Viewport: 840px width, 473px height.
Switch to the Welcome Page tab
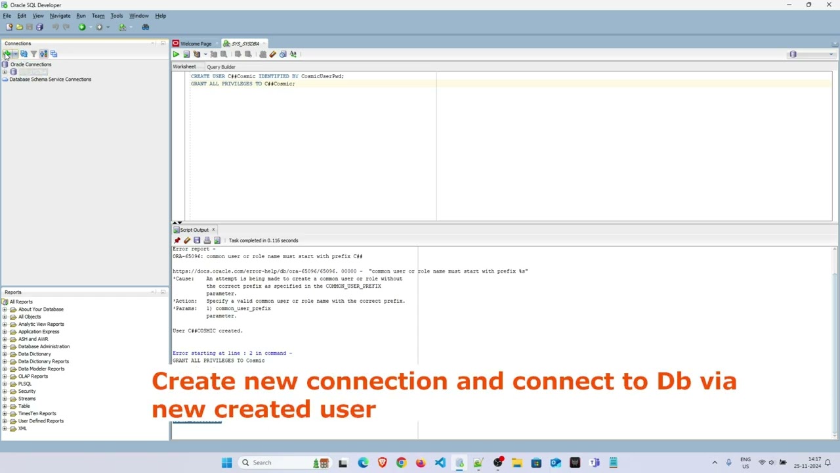point(196,43)
